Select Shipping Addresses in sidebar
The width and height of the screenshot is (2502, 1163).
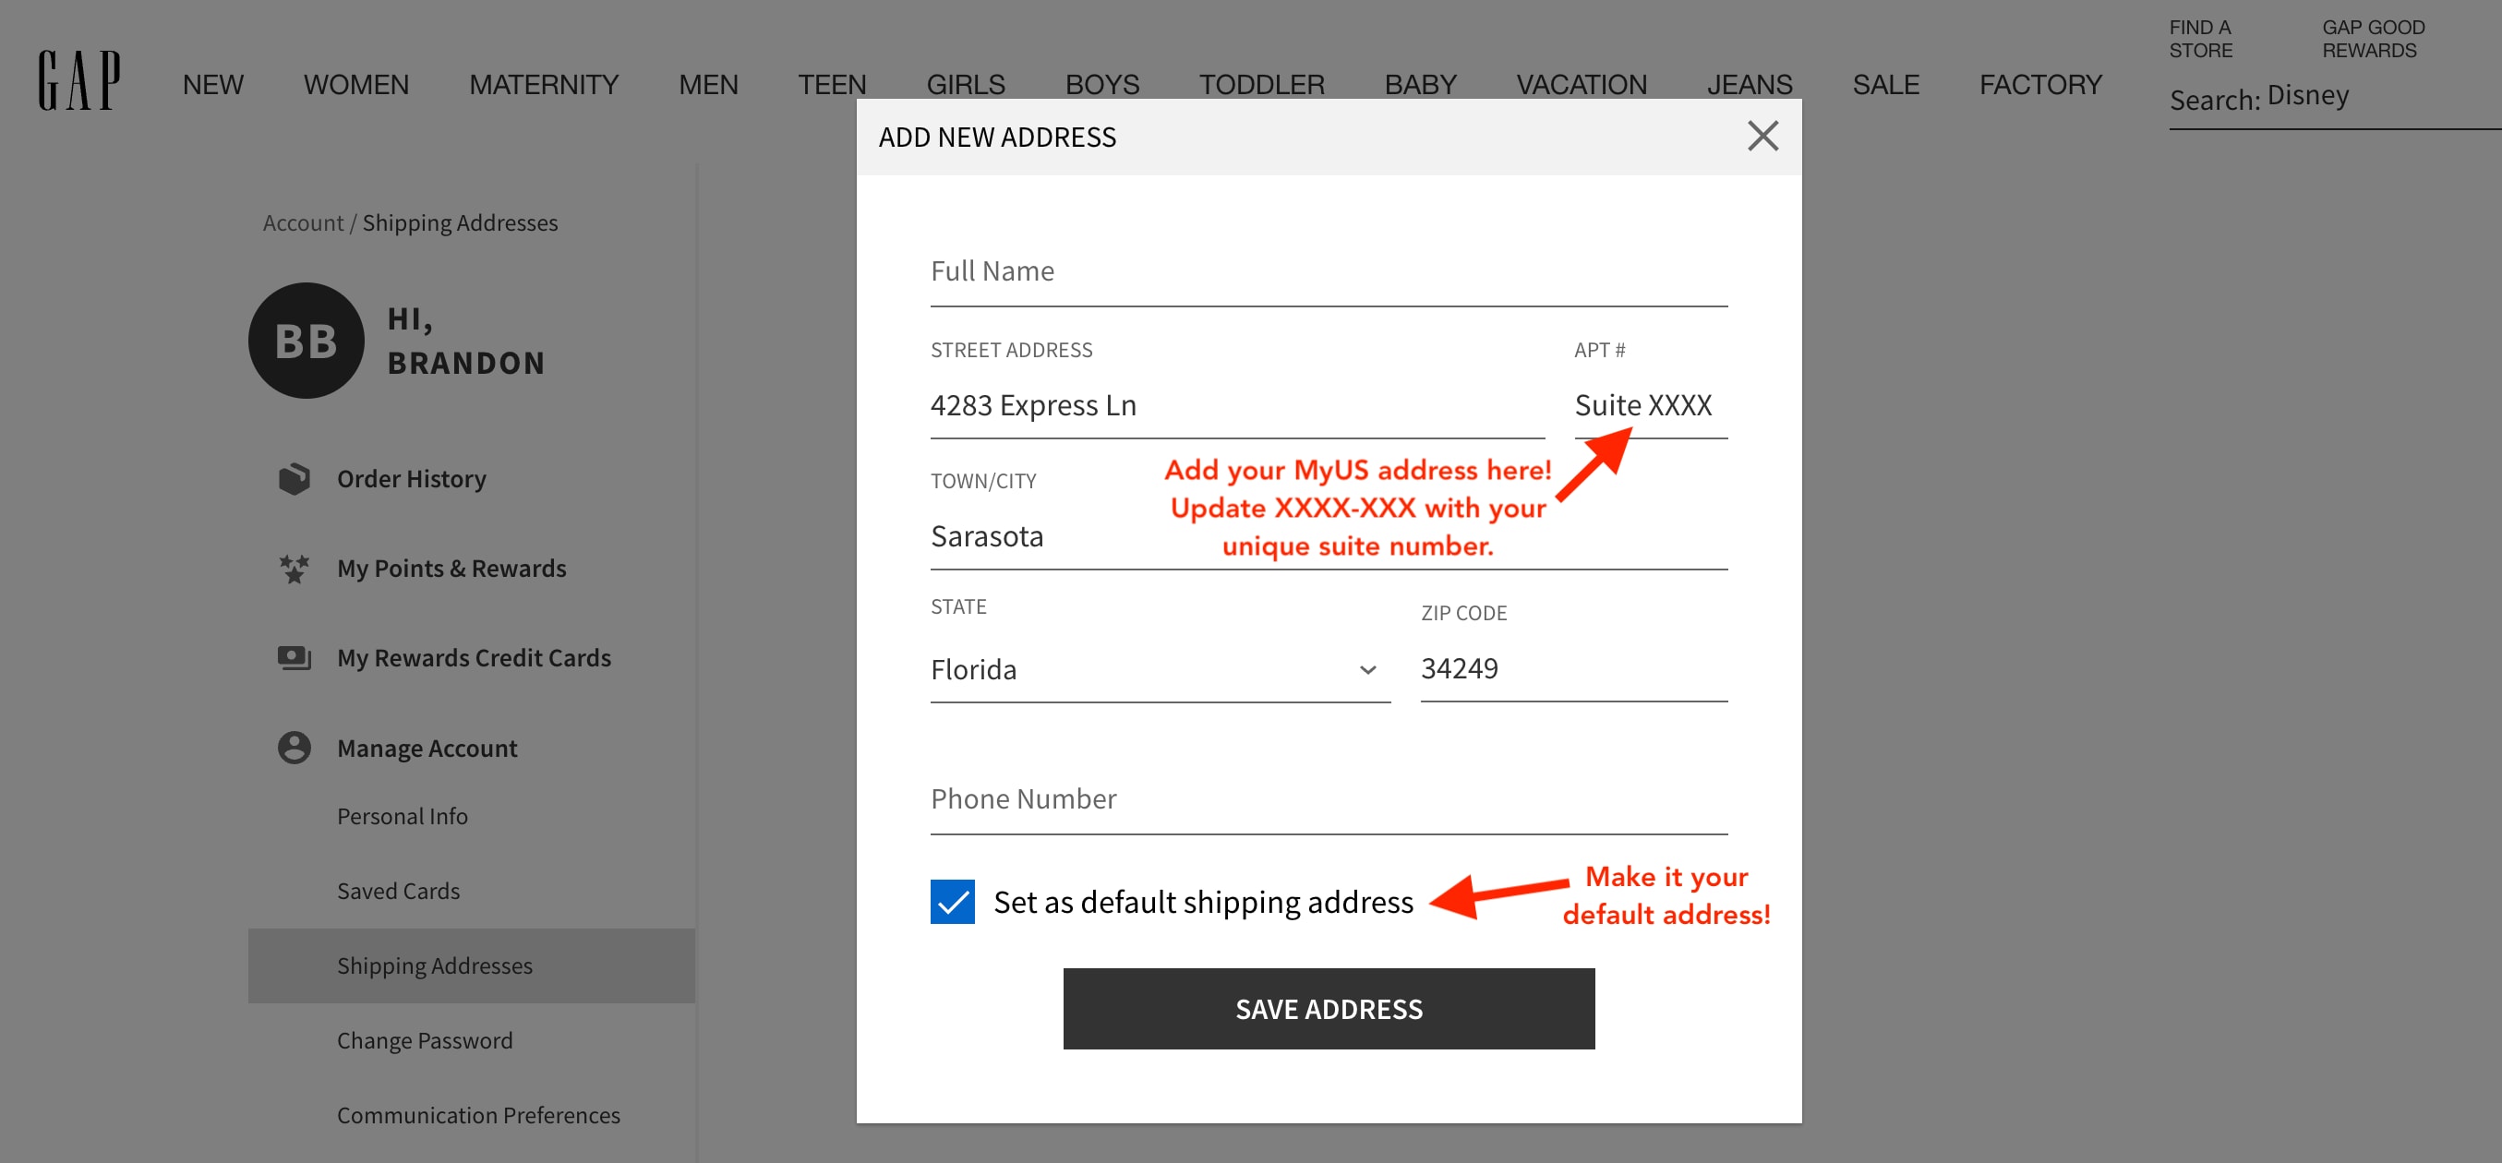[x=471, y=965]
